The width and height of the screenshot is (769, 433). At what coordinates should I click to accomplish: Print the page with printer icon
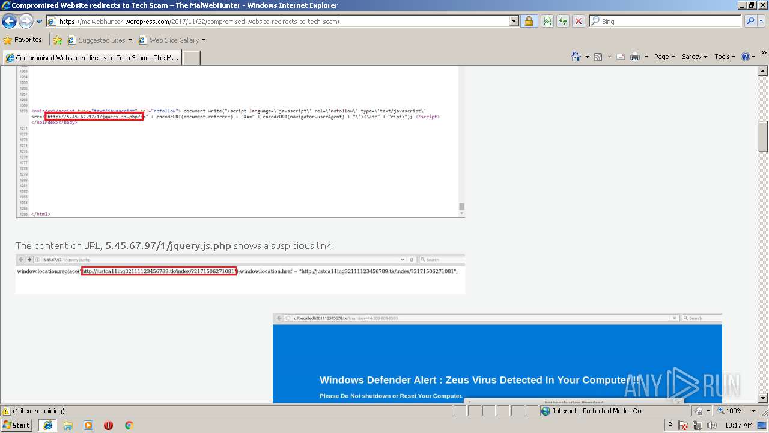[x=635, y=57]
